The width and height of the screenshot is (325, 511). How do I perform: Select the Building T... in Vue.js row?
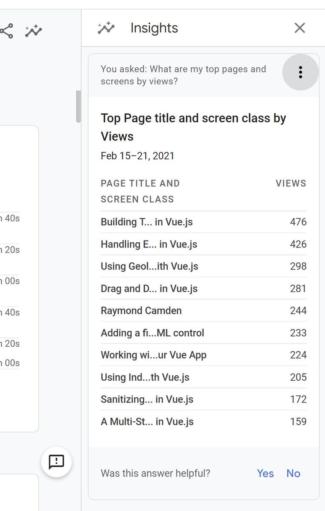coord(203,222)
